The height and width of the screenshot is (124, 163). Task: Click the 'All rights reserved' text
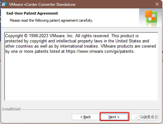92,36
